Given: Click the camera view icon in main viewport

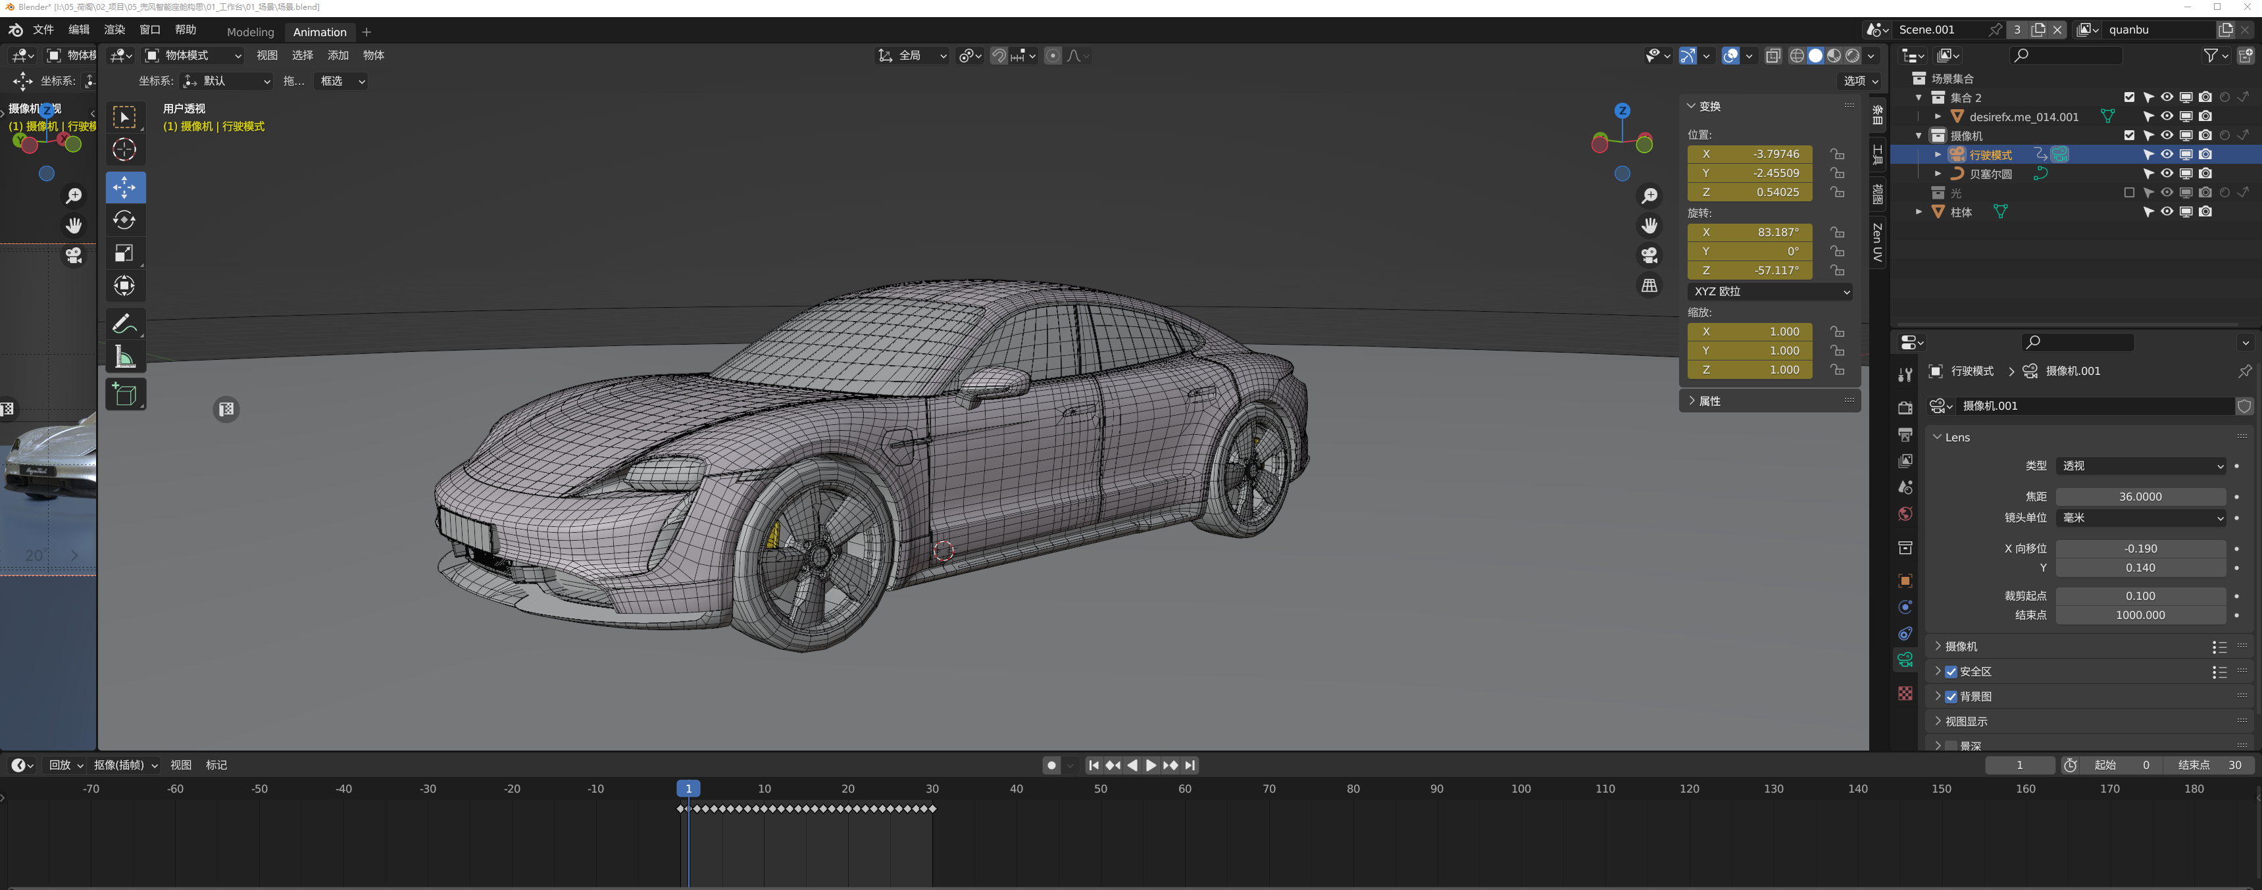Looking at the screenshot, I should click(1650, 255).
